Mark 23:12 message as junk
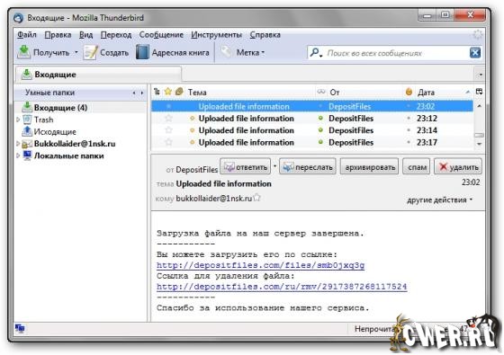The image size is (504, 355). [x=409, y=118]
